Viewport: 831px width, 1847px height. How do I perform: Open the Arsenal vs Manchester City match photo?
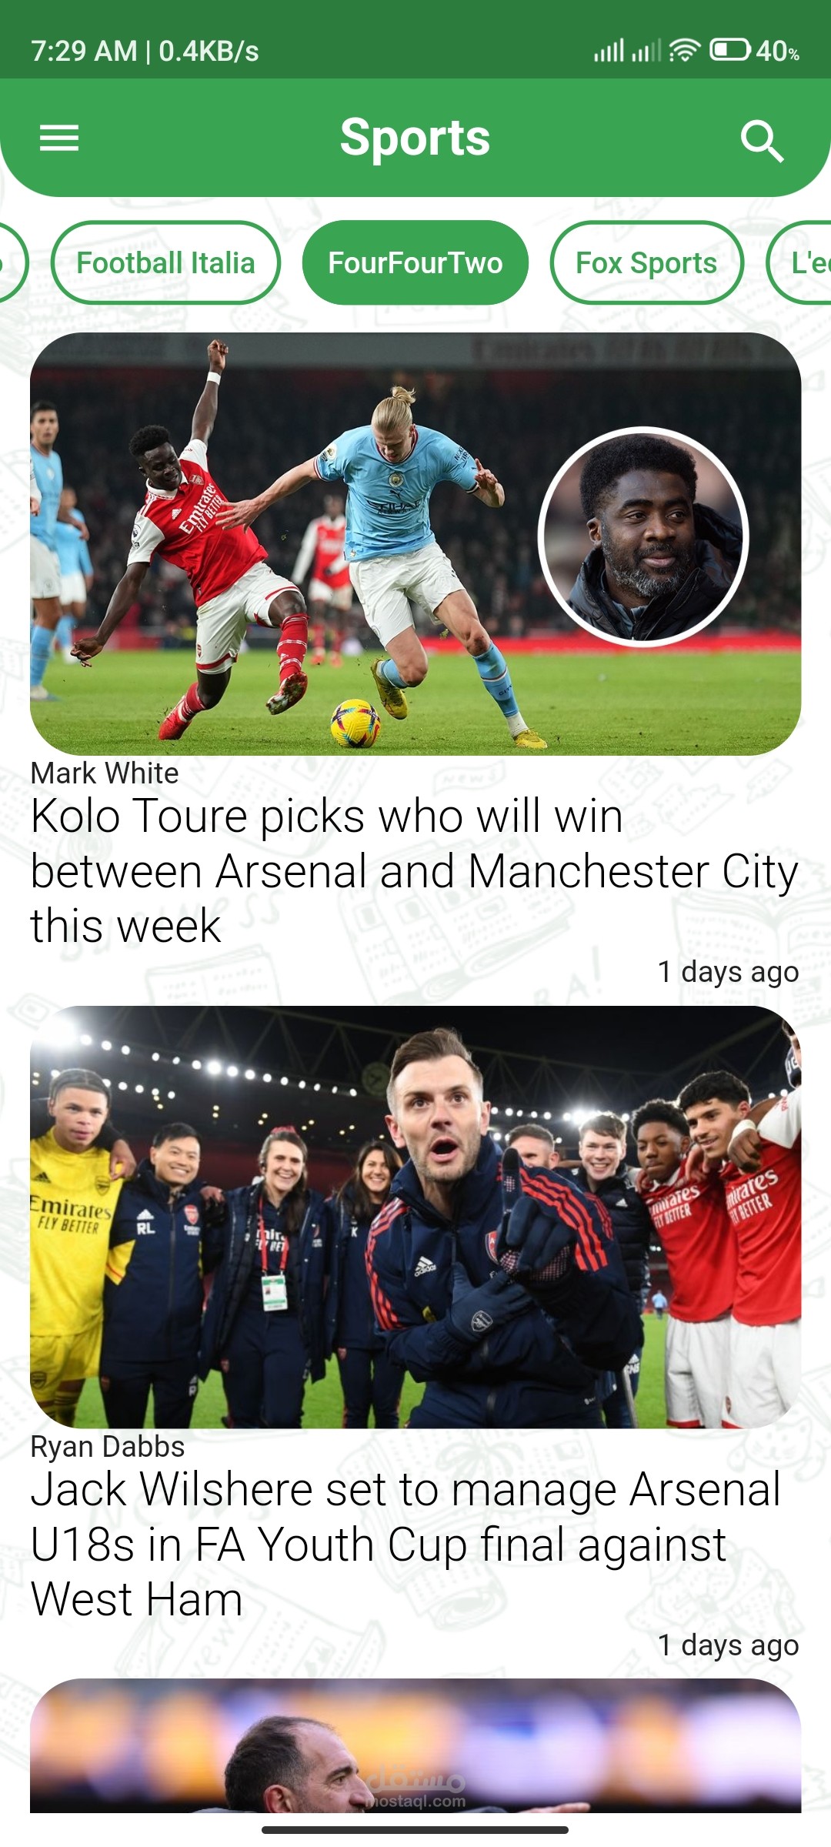click(415, 543)
